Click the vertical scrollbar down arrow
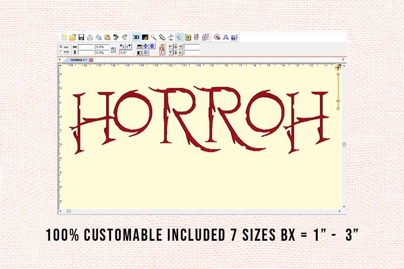This screenshot has width=404, height=269. pyautogui.click(x=344, y=206)
